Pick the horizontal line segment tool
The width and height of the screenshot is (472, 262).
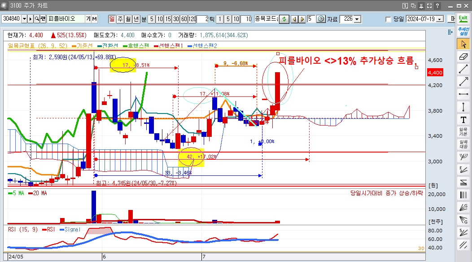point(463,94)
